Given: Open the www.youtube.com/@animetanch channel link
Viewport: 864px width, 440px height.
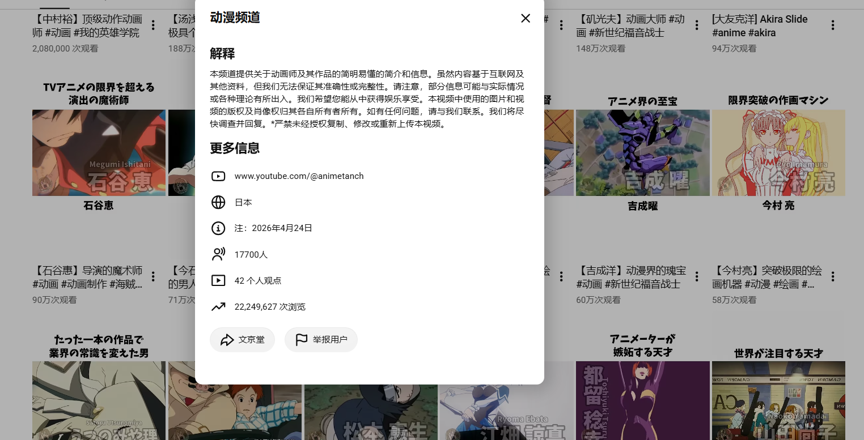Looking at the screenshot, I should click(x=299, y=176).
